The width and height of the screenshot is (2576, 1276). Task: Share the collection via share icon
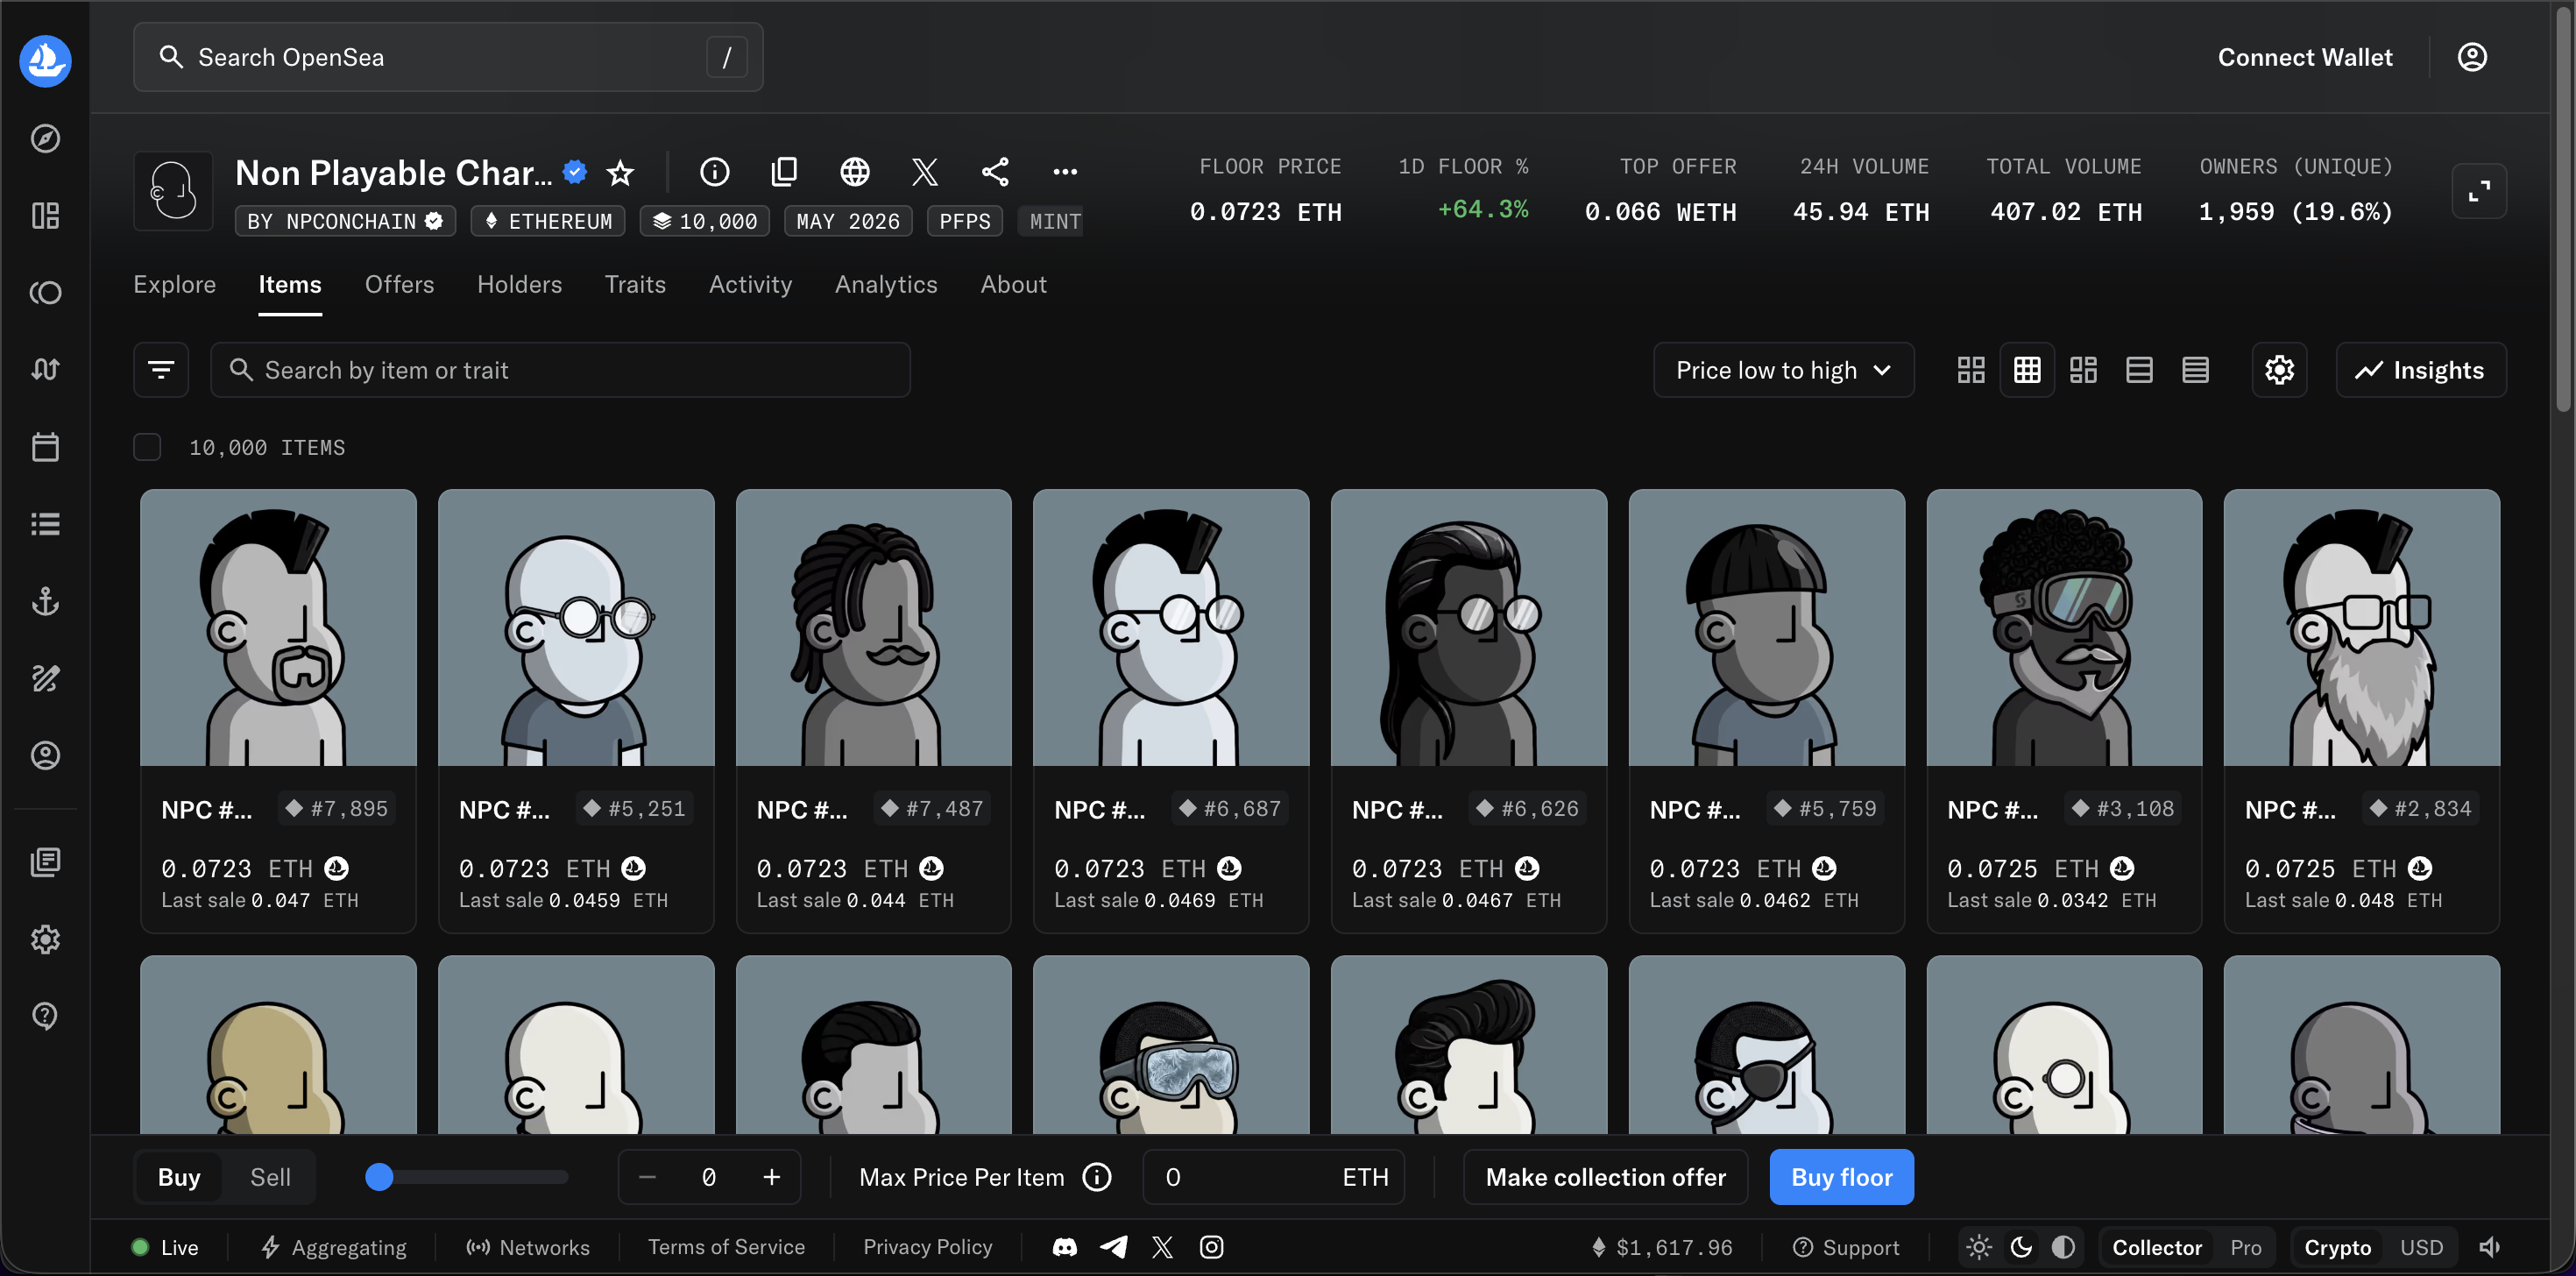(995, 172)
